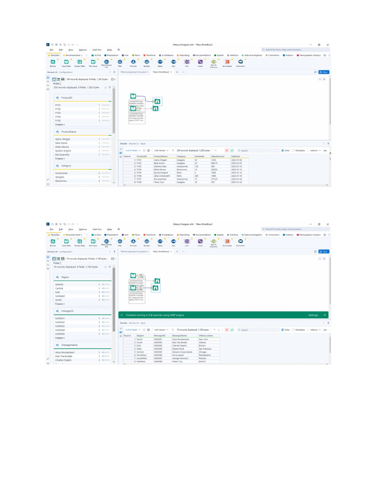Screen dimensions: 377x503
Task: Expand '5 more >' under the ProductID profile
Action: coord(60,124)
